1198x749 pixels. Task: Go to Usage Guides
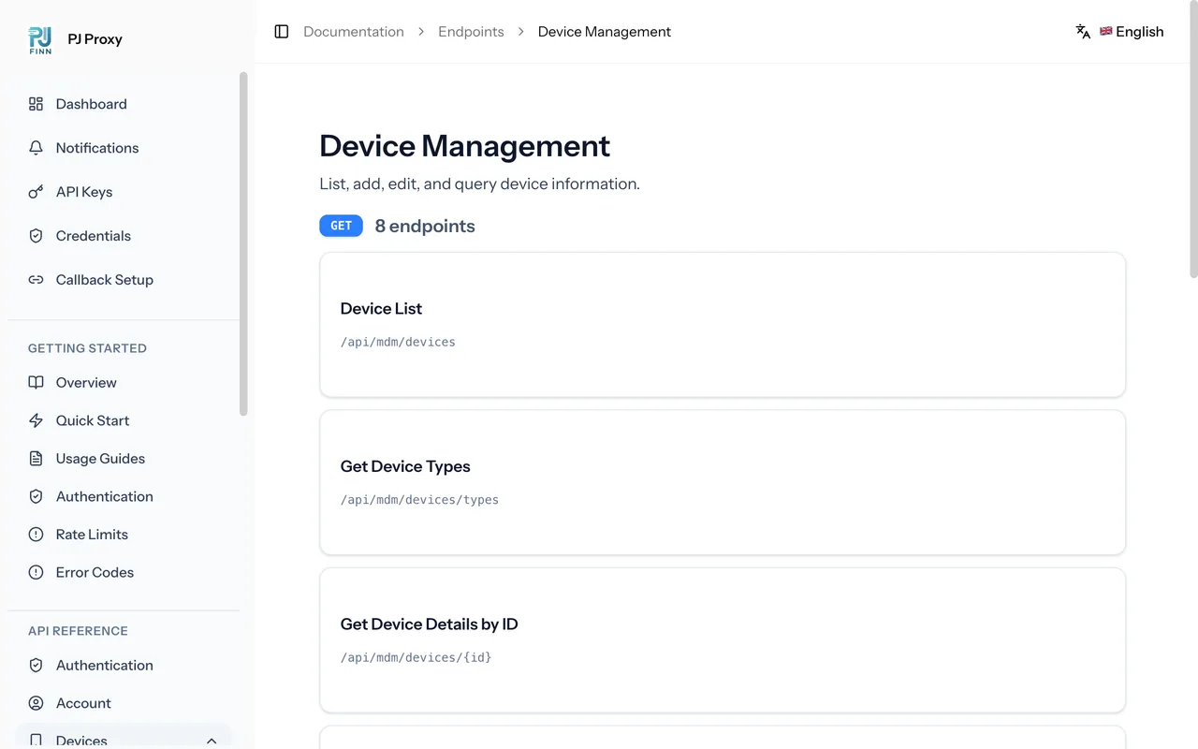[x=124, y=459]
